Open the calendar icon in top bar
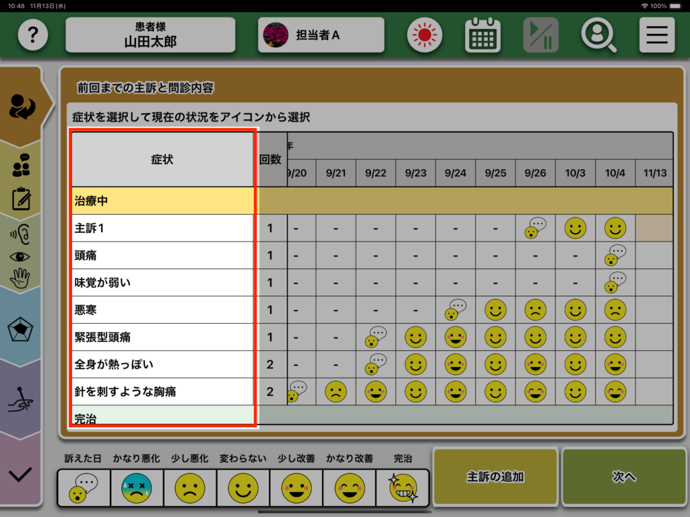690x517 pixels. pyautogui.click(x=482, y=35)
